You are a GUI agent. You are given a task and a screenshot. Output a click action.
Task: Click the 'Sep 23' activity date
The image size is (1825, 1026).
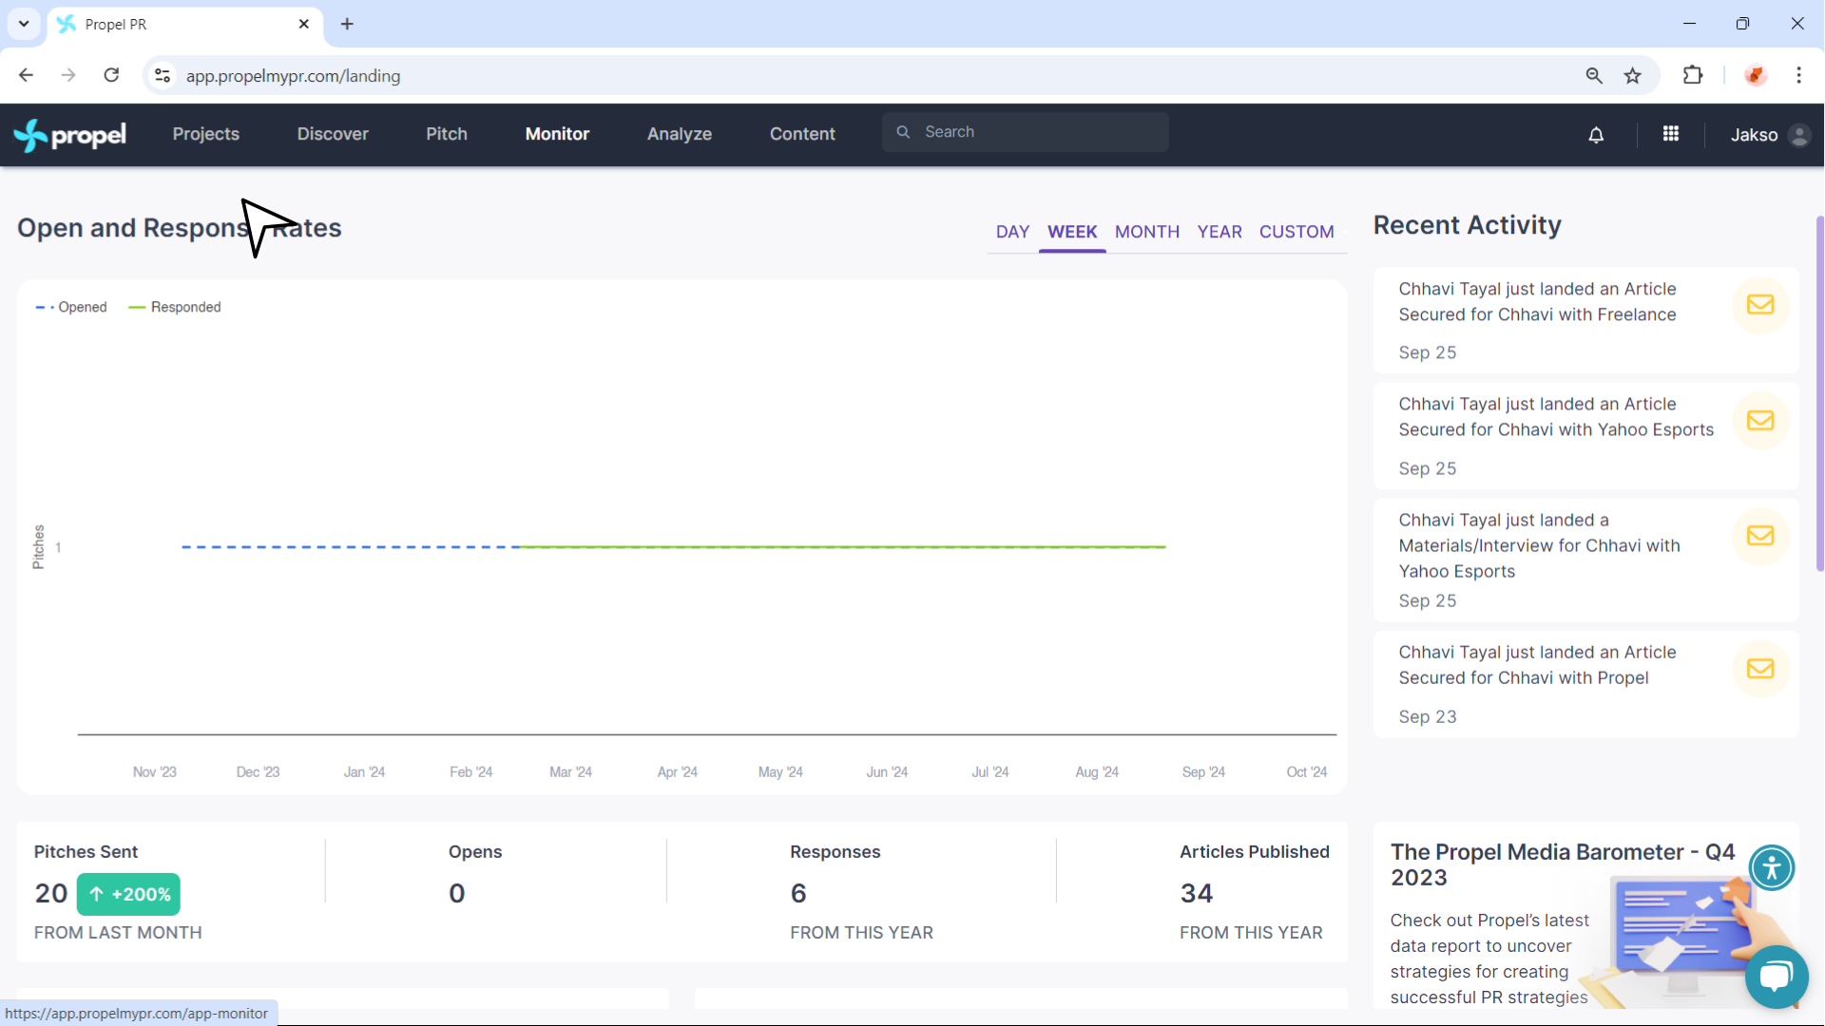point(1427,716)
